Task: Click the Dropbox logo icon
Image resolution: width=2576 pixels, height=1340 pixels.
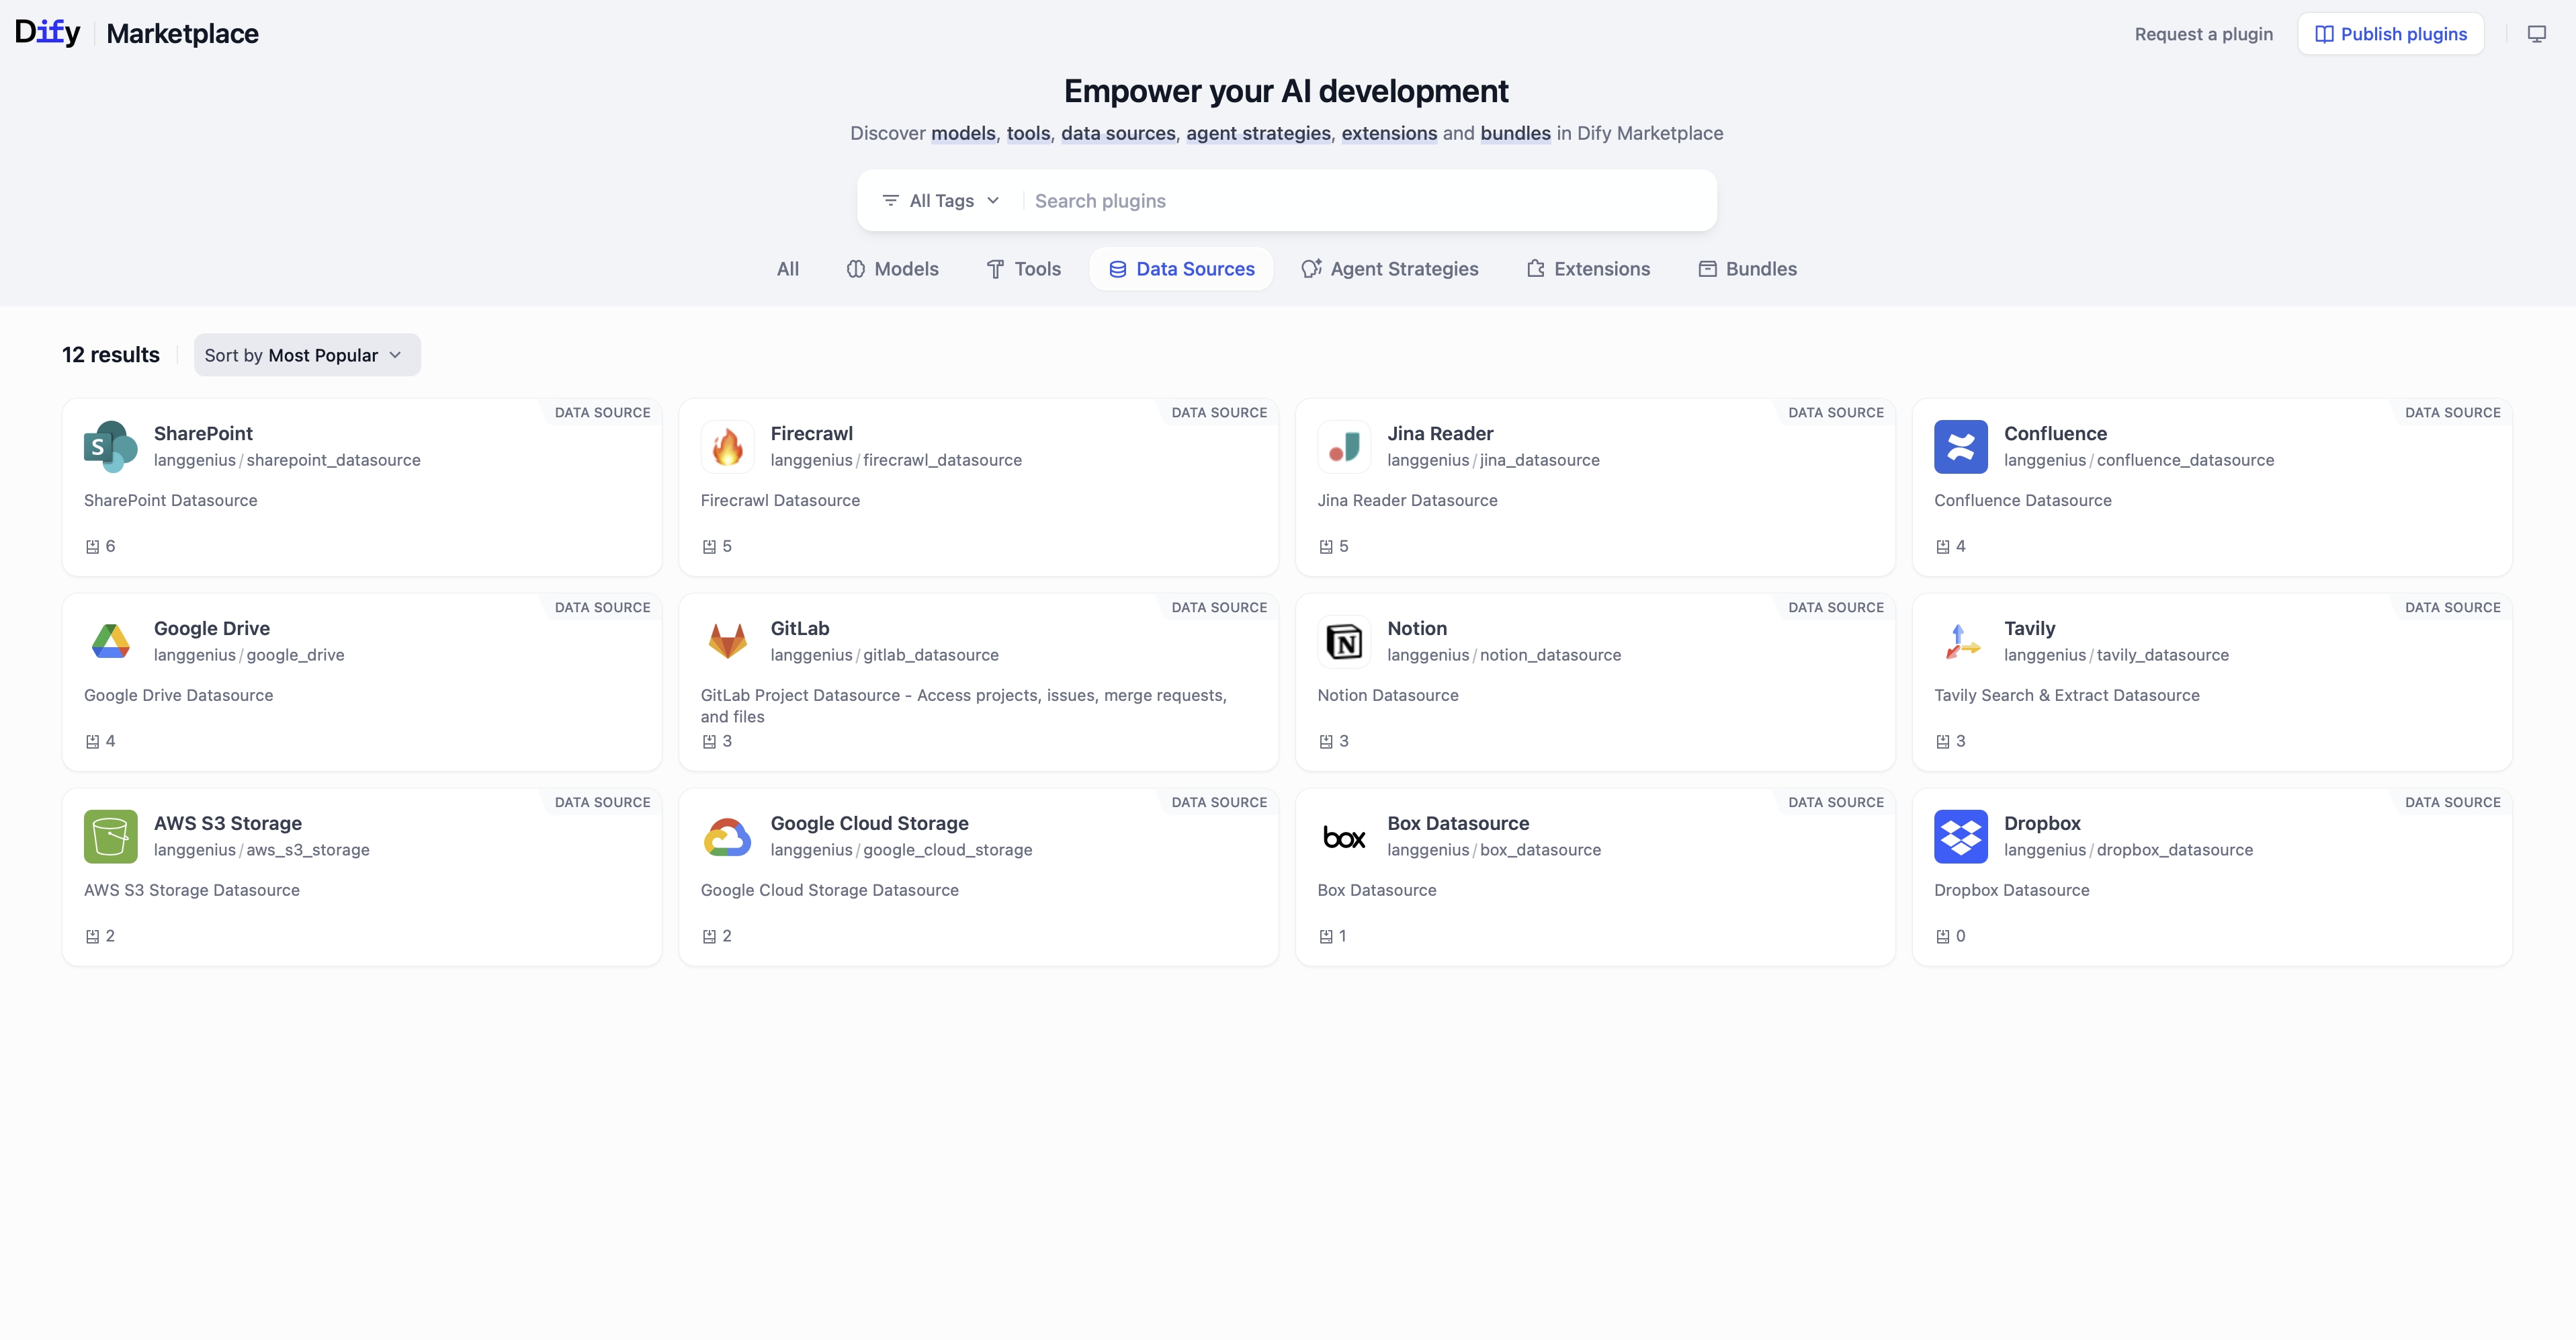Action: point(1960,836)
